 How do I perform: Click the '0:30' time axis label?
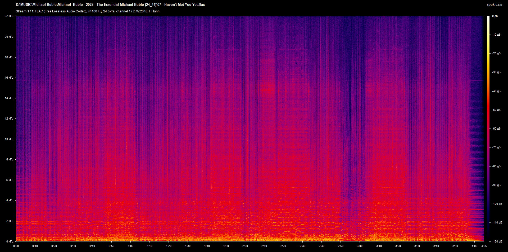(x=73, y=246)
